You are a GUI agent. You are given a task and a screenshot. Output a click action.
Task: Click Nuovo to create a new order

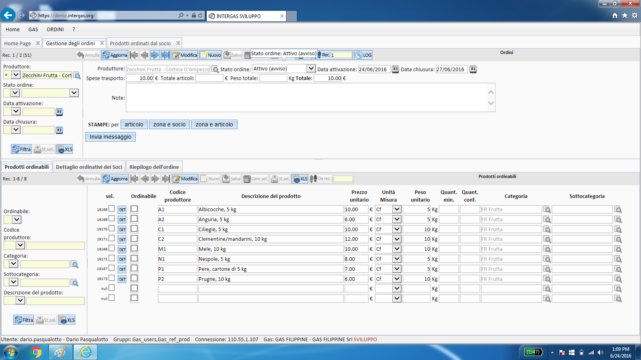click(x=210, y=55)
